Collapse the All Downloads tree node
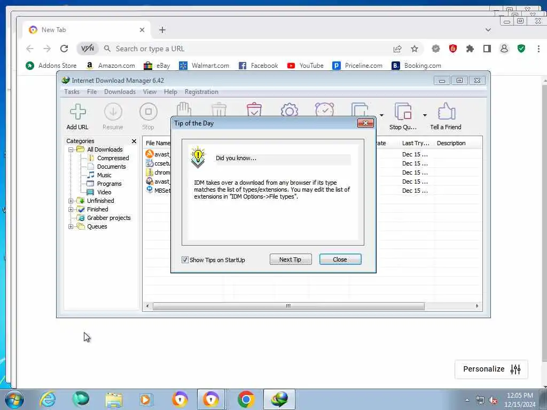 click(x=71, y=149)
